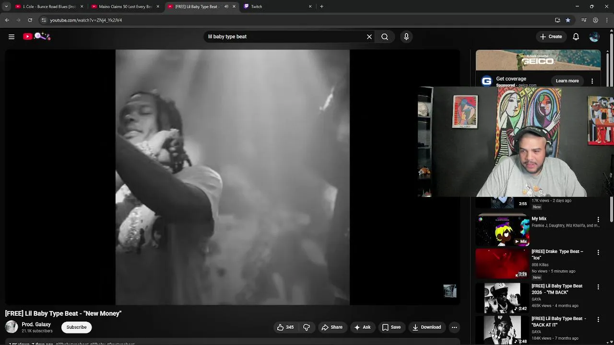Open options for My Mix
The height and width of the screenshot is (345, 614).
pos(598,219)
